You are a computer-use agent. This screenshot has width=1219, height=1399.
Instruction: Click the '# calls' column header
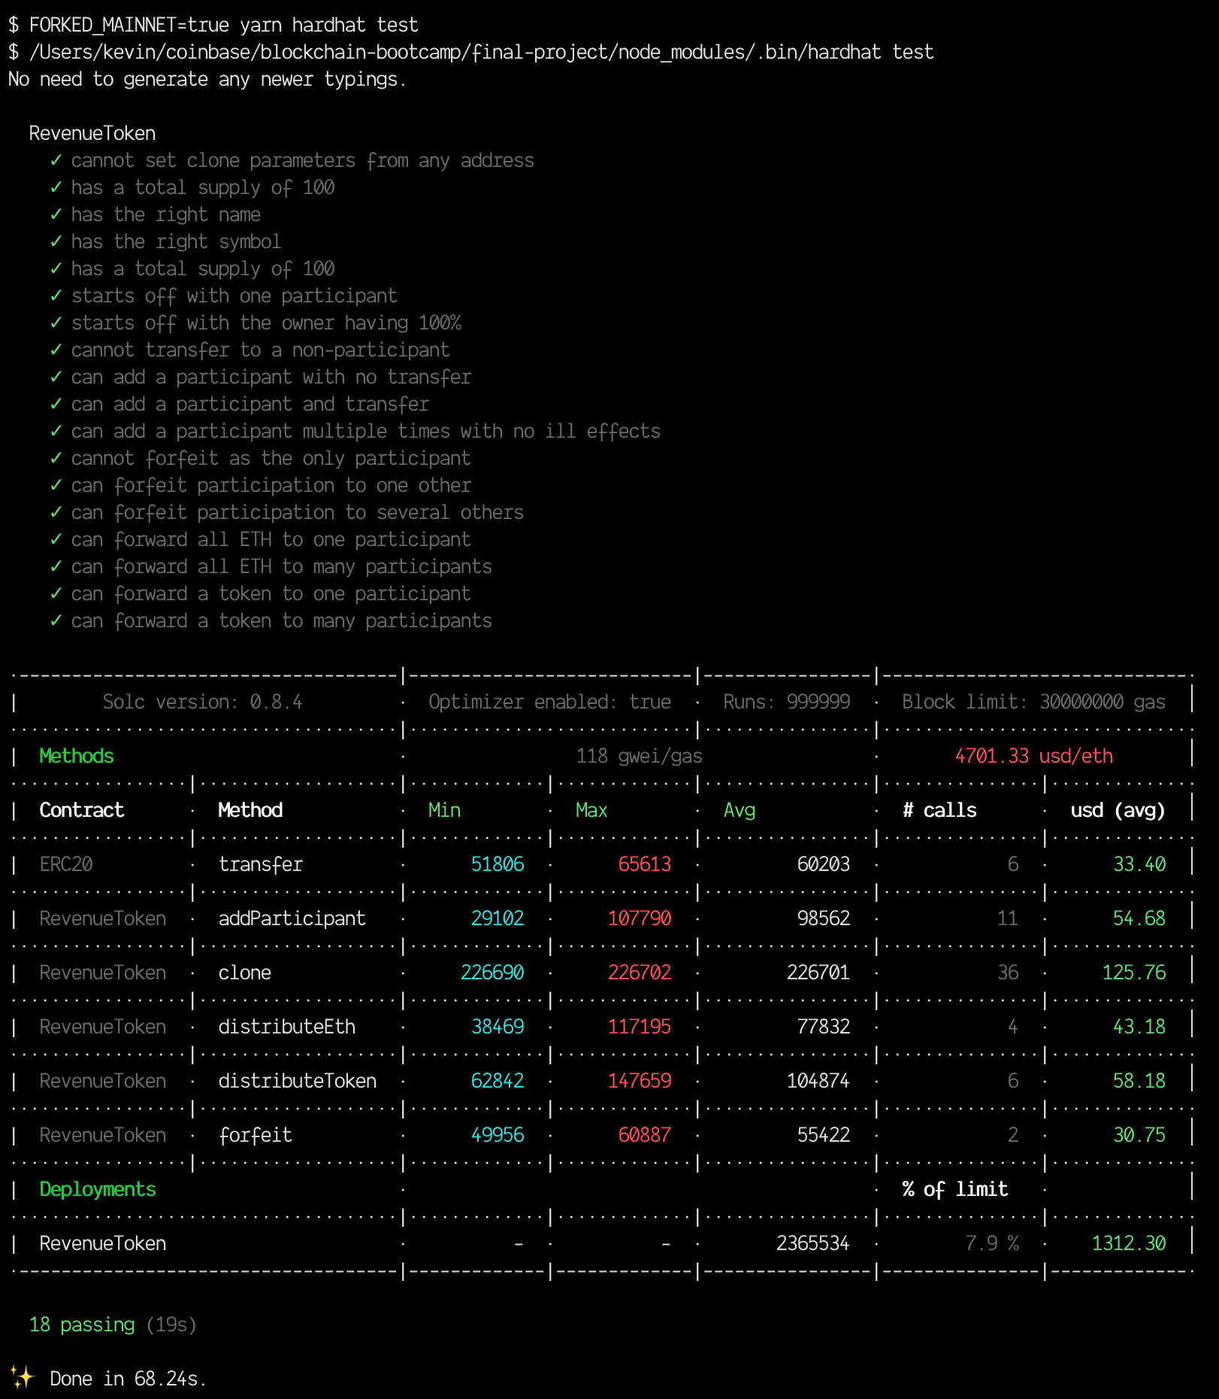coord(939,810)
